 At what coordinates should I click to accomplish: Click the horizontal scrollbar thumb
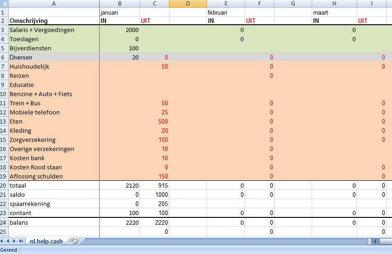[386, 241]
